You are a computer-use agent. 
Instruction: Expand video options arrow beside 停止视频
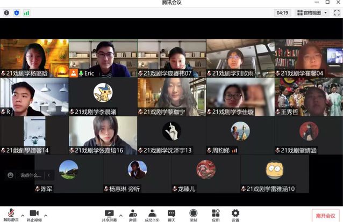tap(45, 214)
